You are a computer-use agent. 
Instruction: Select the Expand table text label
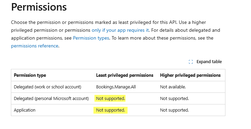click(209, 62)
